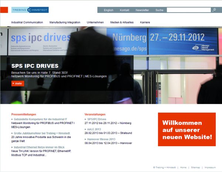Open the Newsletter link
This screenshot has height=172, width=222.
click(142, 10)
